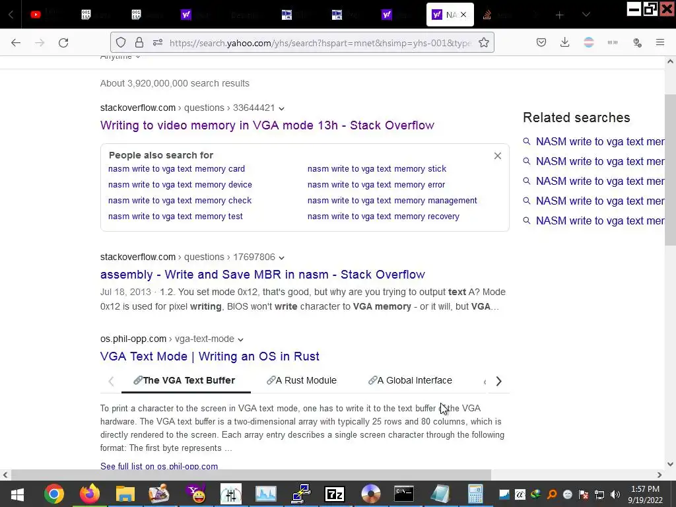The height and width of the screenshot is (507, 676).
Task: Select the A Rust Module tab
Action: click(x=301, y=380)
